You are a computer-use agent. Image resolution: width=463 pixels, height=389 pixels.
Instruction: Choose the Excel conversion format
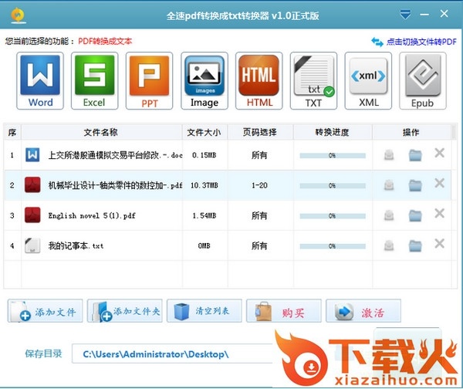pyautogui.click(x=94, y=82)
